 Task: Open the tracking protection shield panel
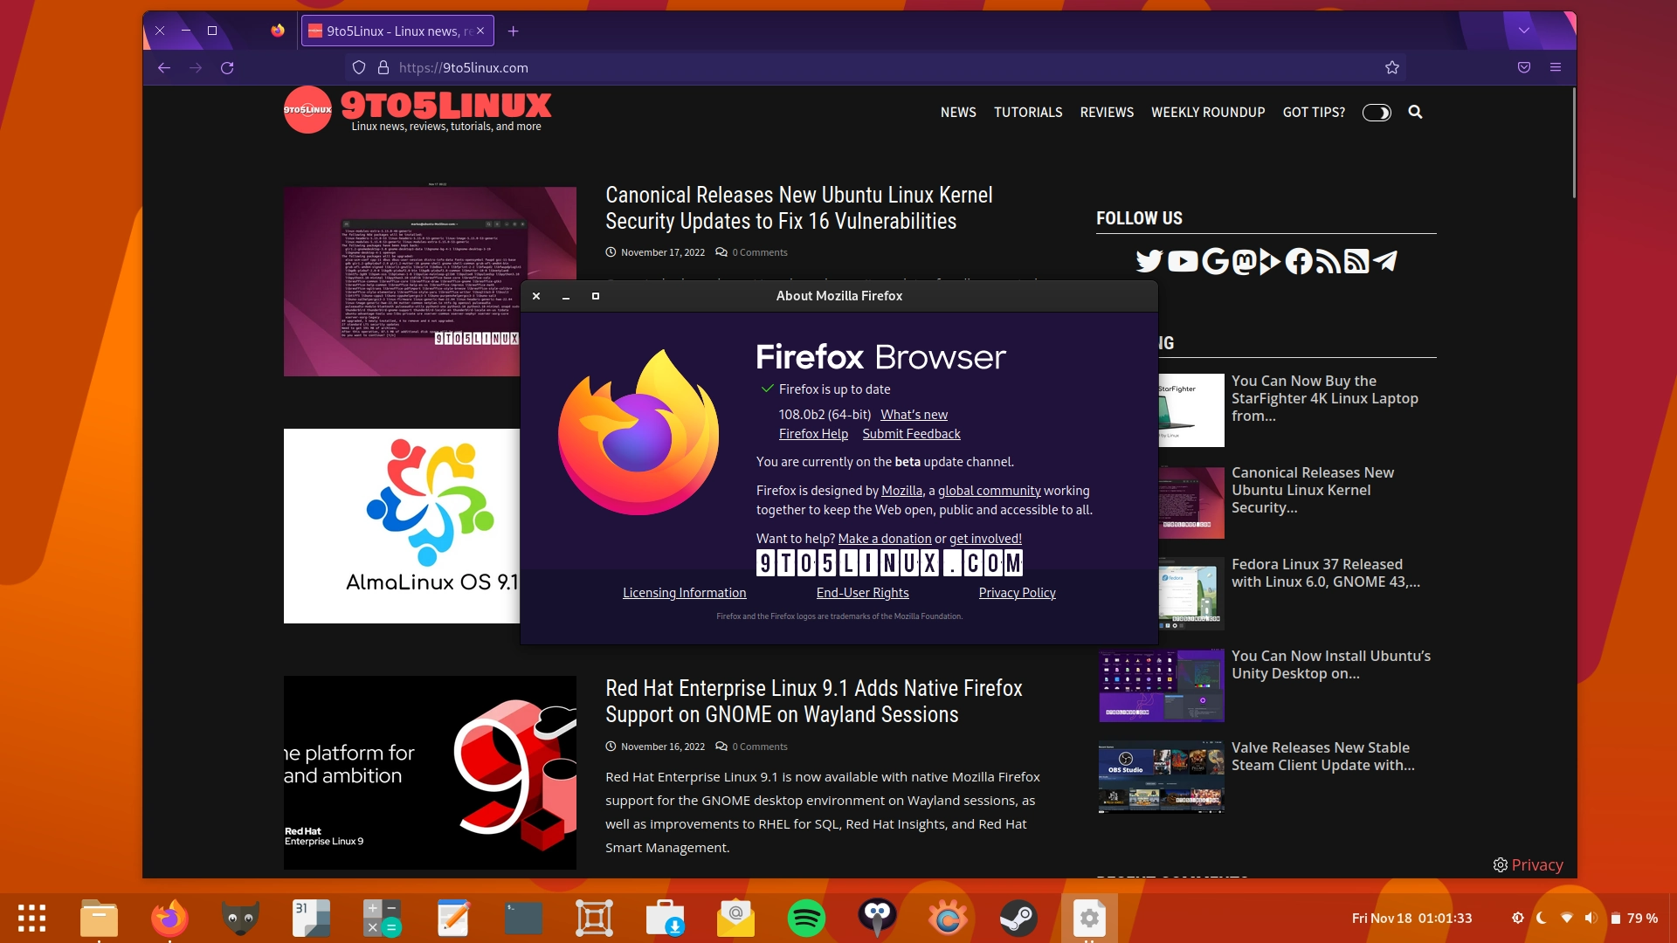coord(358,67)
